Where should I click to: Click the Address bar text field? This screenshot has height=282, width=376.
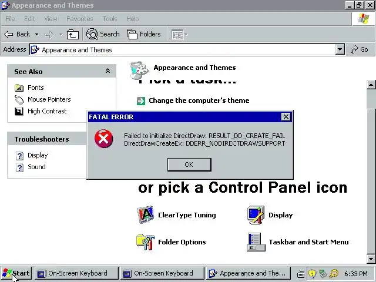pos(183,49)
